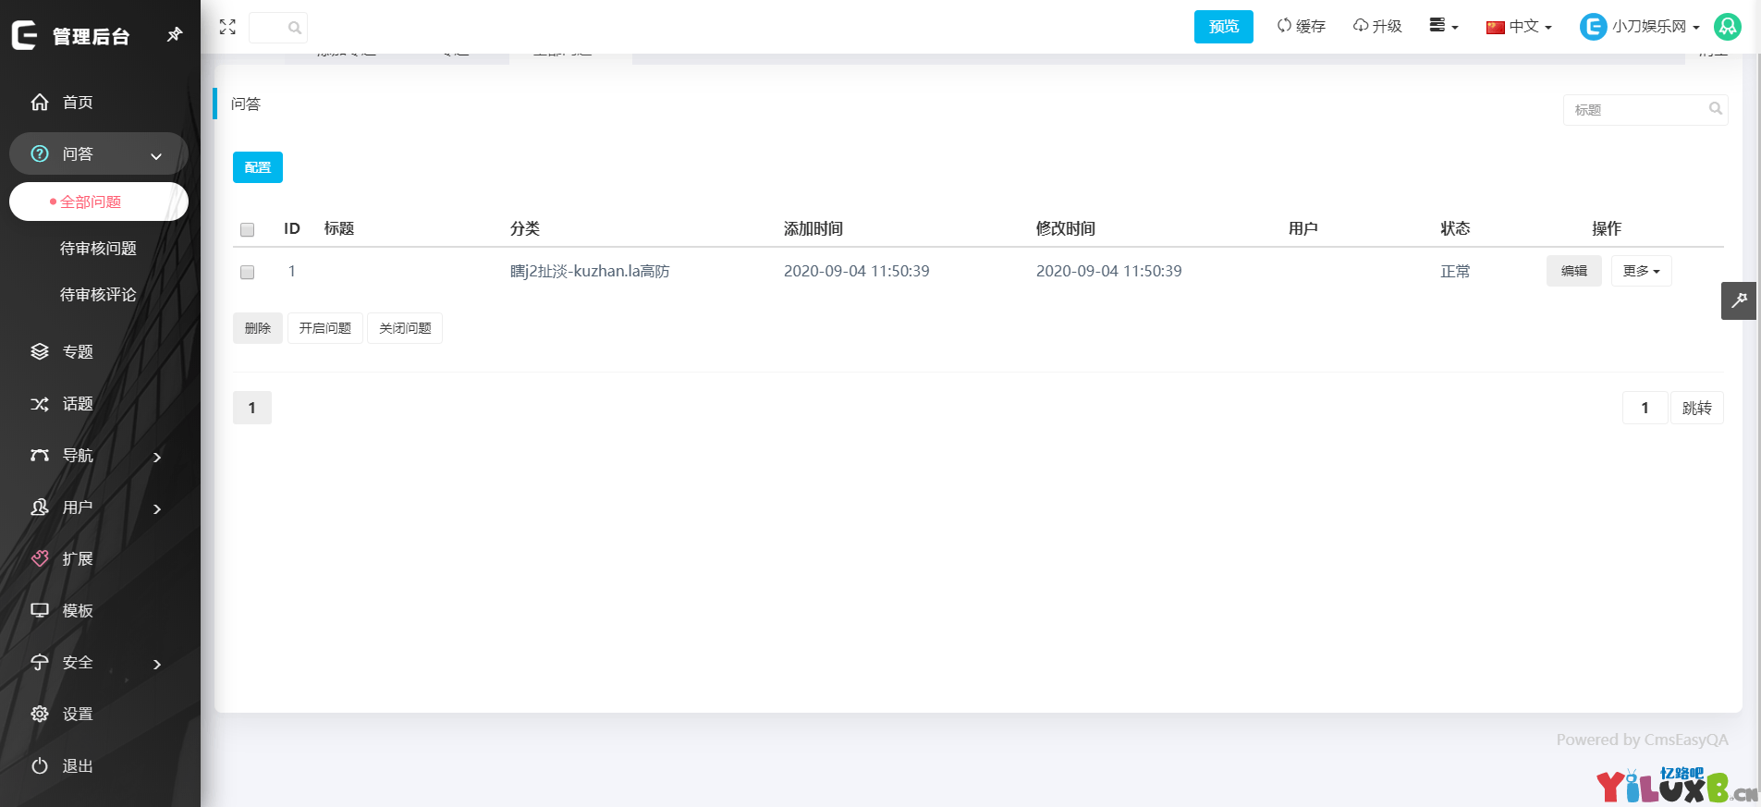Click the pin icon beside 管理后台

coord(174,35)
